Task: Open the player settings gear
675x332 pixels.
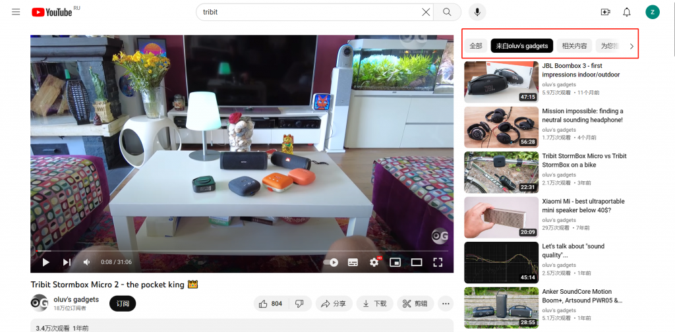Action: coord(374,262)
